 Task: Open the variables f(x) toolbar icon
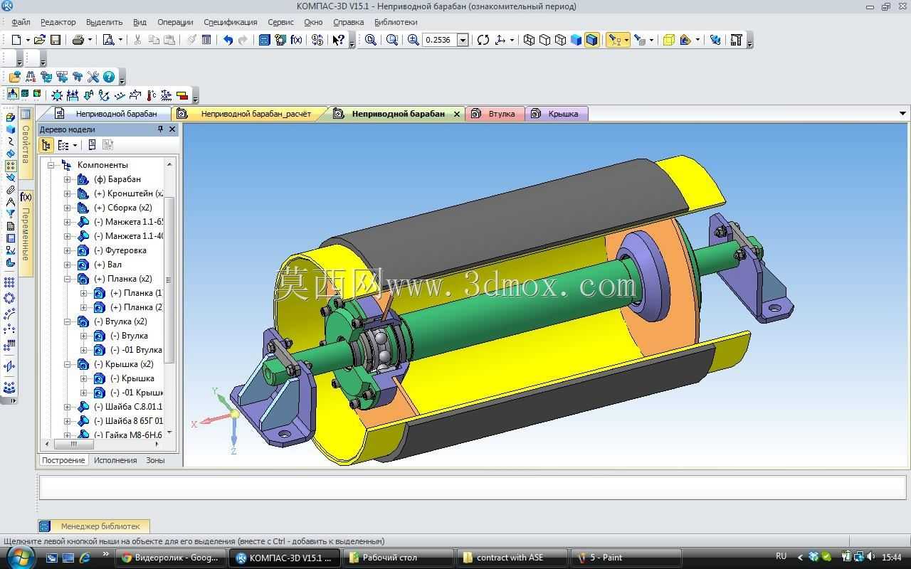[x=296, y=40]
